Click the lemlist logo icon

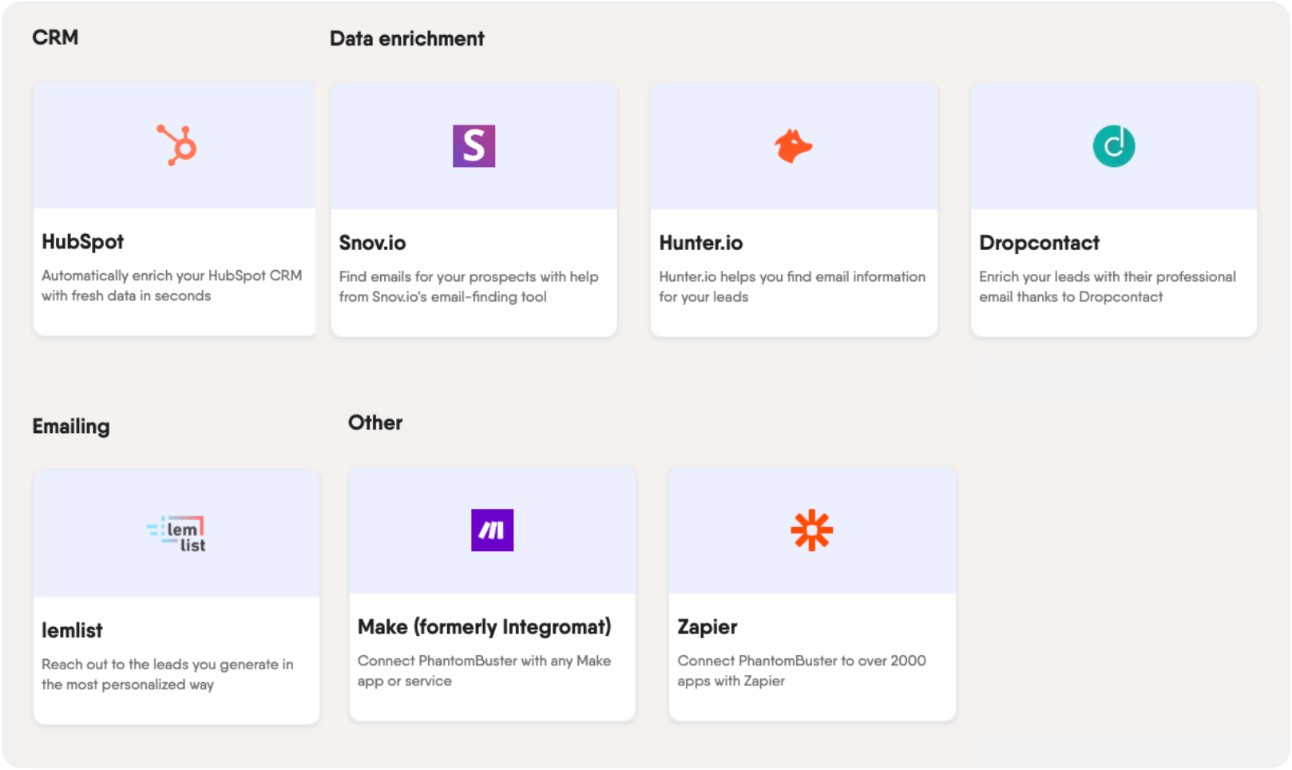click(176, 534)
